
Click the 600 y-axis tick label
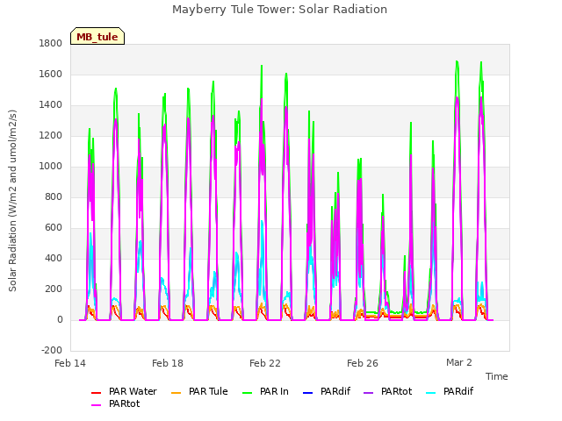click(54, 228)
